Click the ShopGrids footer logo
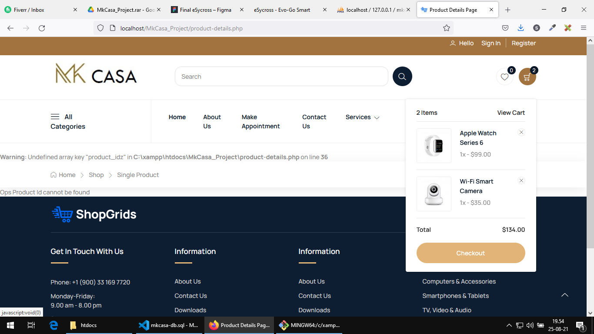 [94, 214]
